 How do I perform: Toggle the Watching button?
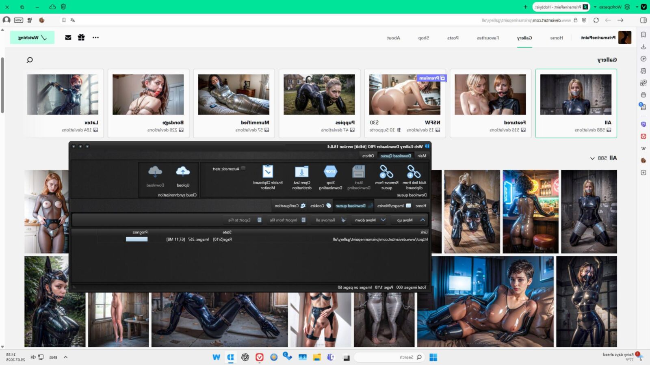tap(32, 37)
